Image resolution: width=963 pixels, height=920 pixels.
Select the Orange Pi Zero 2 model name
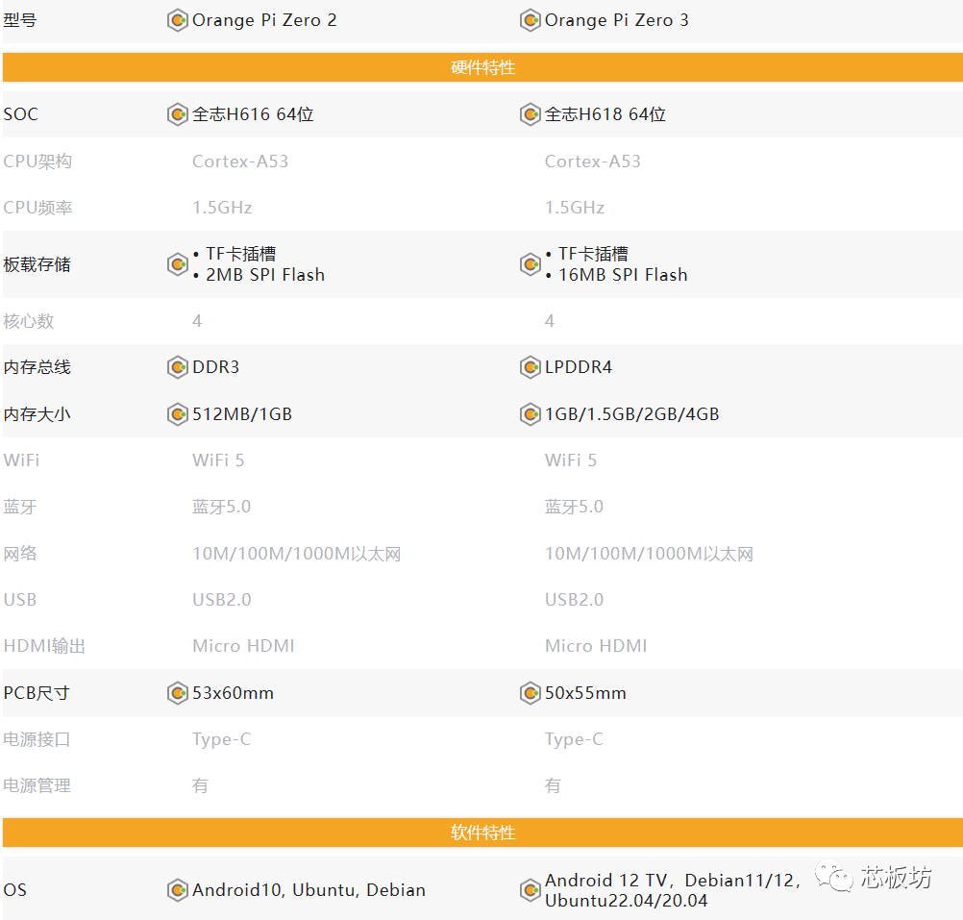(264, 20)
